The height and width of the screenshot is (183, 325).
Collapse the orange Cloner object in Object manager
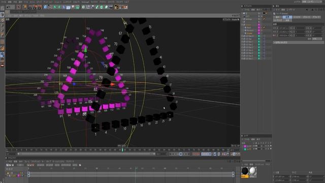pos(242,25)
